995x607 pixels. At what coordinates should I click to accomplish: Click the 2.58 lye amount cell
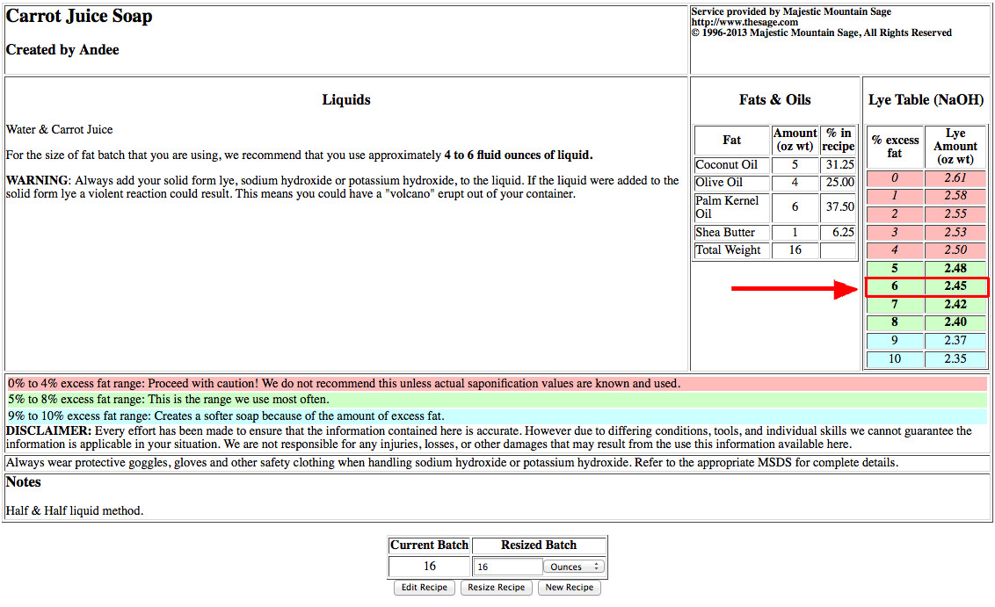(955, 196)
